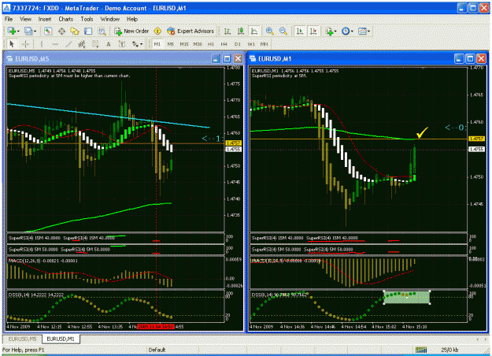Open the Market Watch window icon

(x=48, y=31)
